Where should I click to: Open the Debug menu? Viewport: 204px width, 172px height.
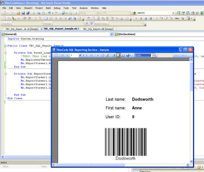pyautogui.click(x=57, y=8)
